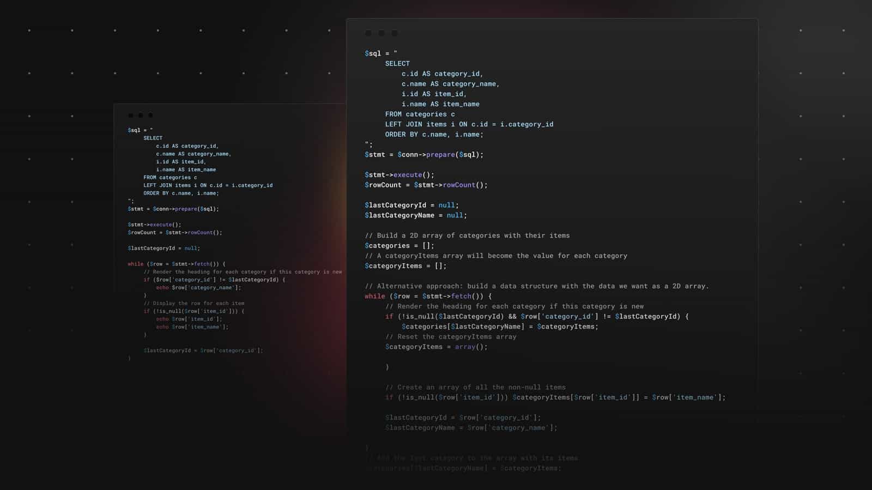This screenshot has height=490, width=872.
Task: Click the while keyword in the large window
Action: [x=374, y=297]
